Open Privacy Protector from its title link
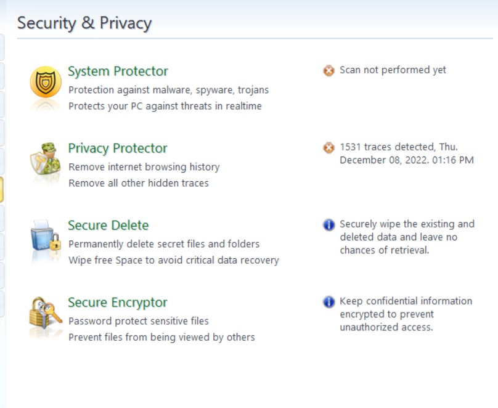The height and width of the screenshot is (408, 498). click(117, 148)
